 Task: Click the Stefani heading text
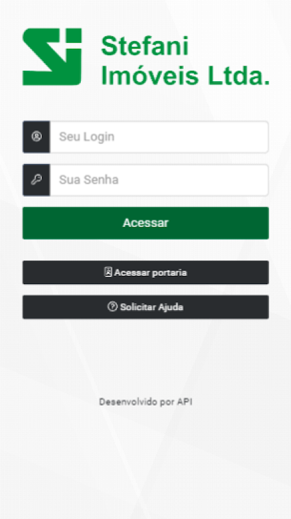point(145,46)
